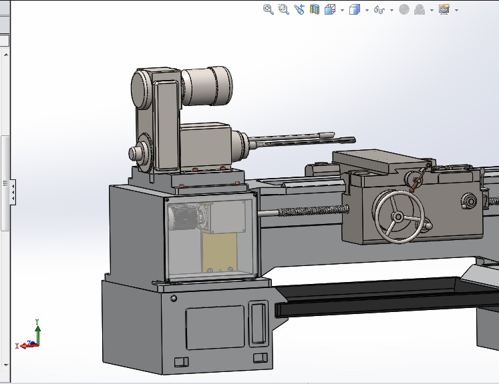The width and height of the screenshot is (499, 384).
Task: Click the View Orientation cube icon
Action: 330,9
